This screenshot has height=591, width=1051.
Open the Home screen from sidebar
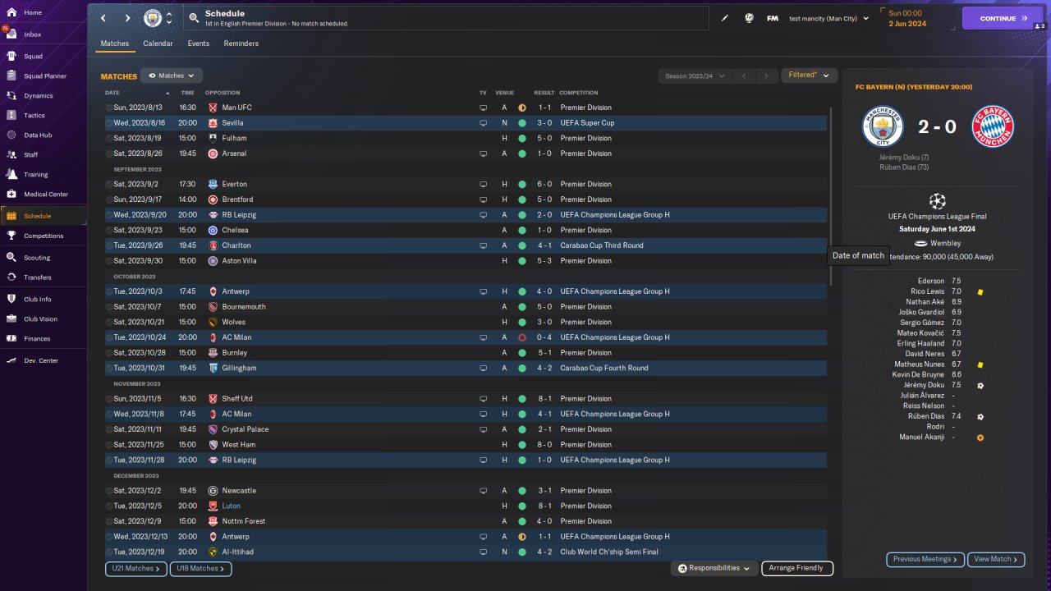33,13
